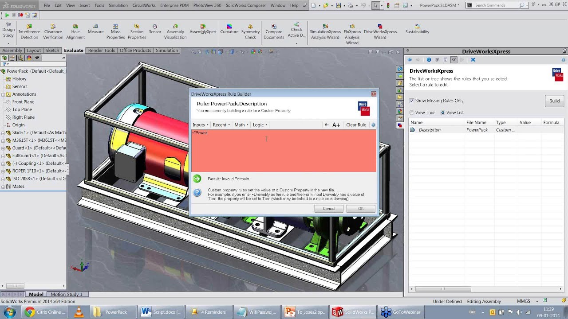Open the Insert menu
568x319 pixels.
coord(84,5)
